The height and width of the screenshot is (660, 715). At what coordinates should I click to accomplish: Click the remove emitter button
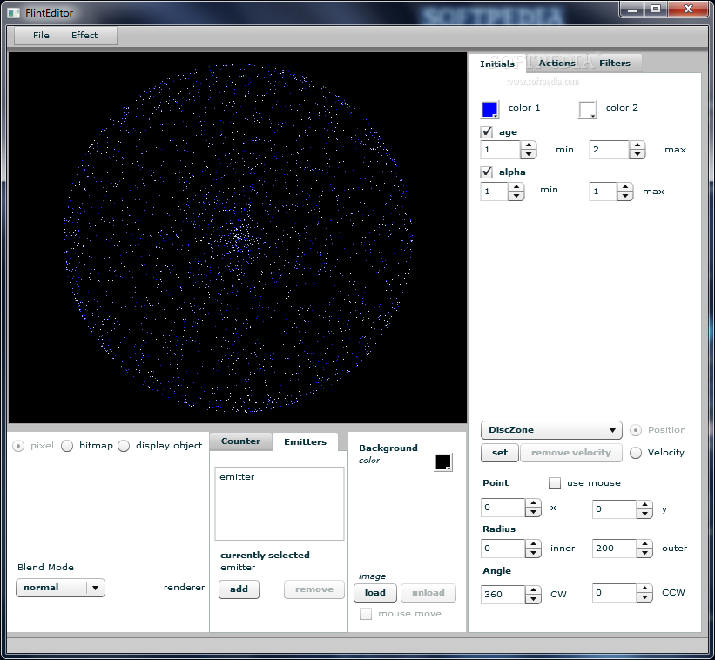[314, 589]
